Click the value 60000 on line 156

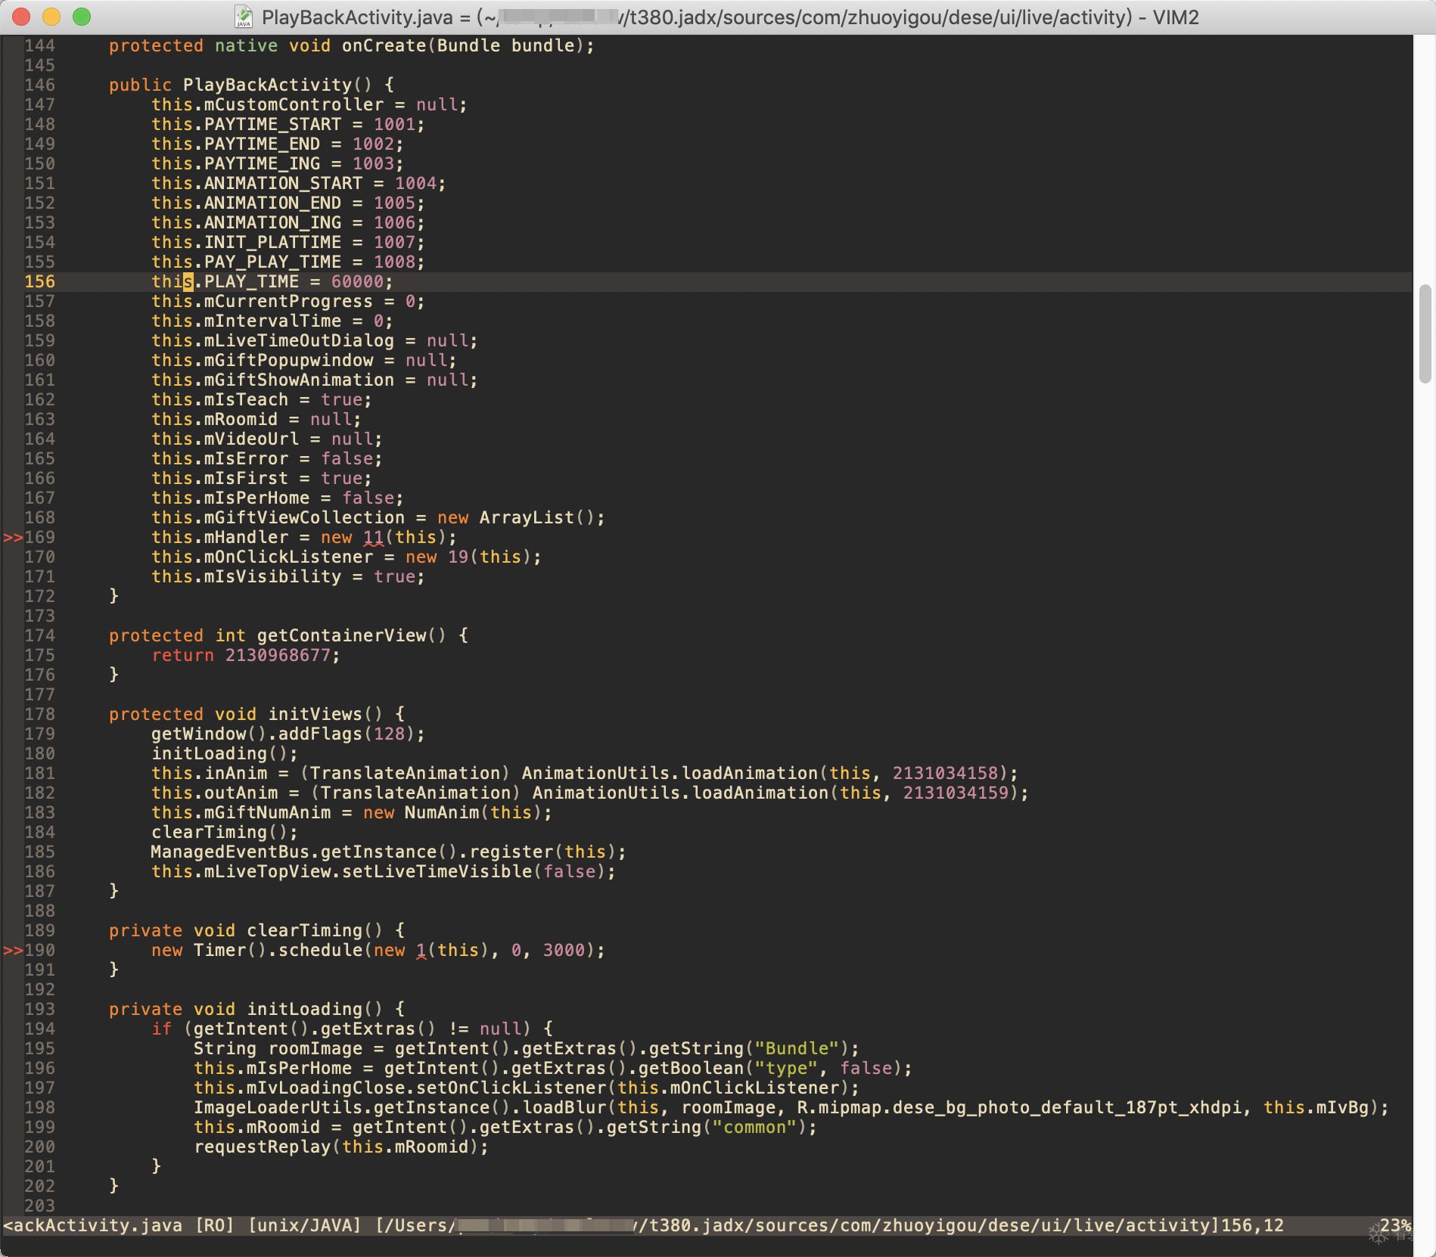[x=357, y=282]
